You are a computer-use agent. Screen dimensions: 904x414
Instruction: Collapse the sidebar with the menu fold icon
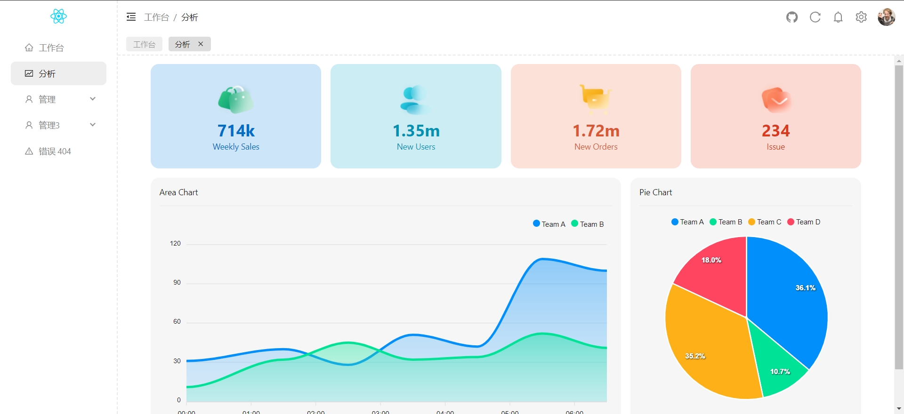[x=131, y=17]
